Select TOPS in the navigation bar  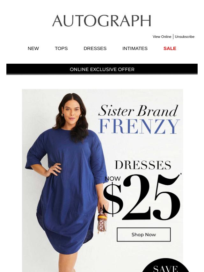(x=61, y=48)
